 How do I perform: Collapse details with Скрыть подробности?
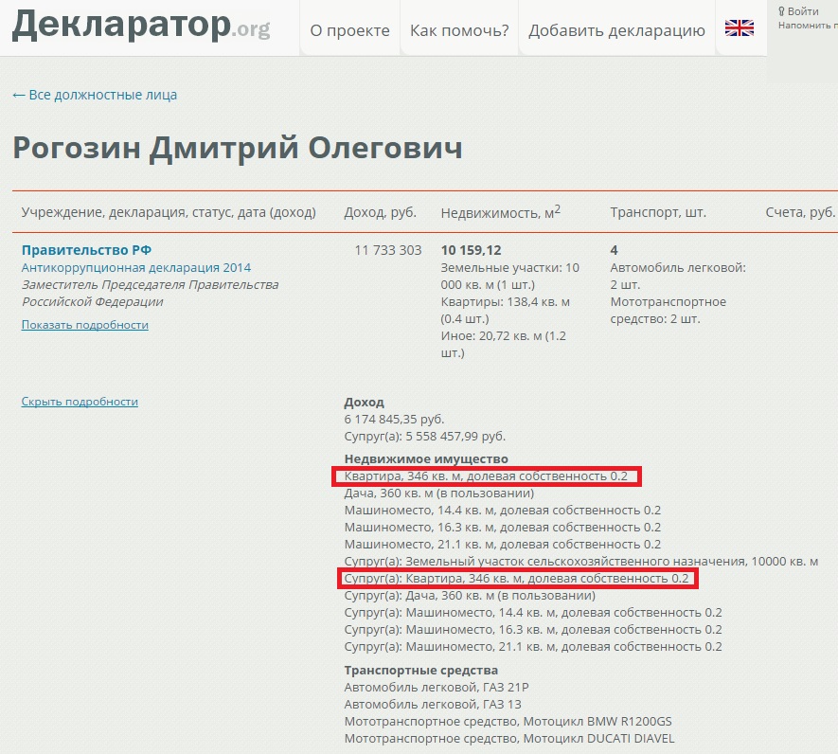pos(80,402)
